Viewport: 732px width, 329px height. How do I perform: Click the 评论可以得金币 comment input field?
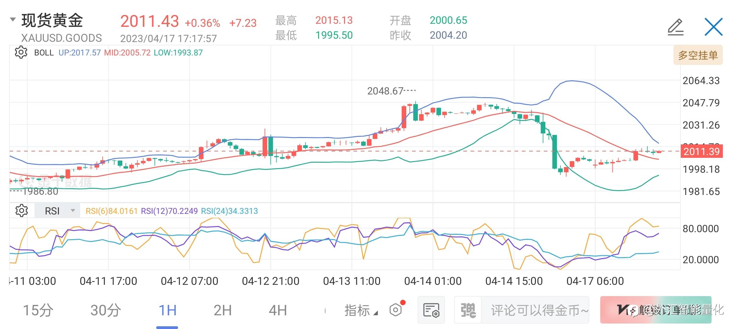coord(535,310)
